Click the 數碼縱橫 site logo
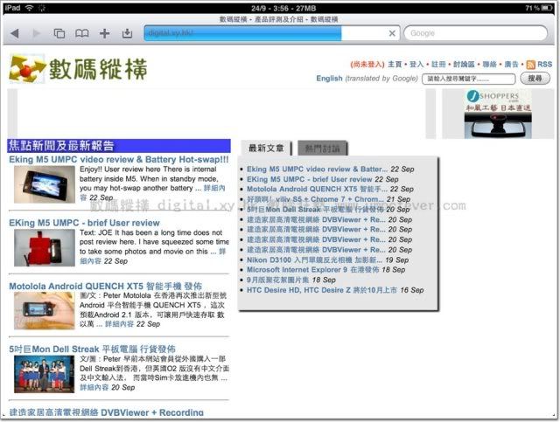The width and height of the screenshot is (560, 422). 79,68
